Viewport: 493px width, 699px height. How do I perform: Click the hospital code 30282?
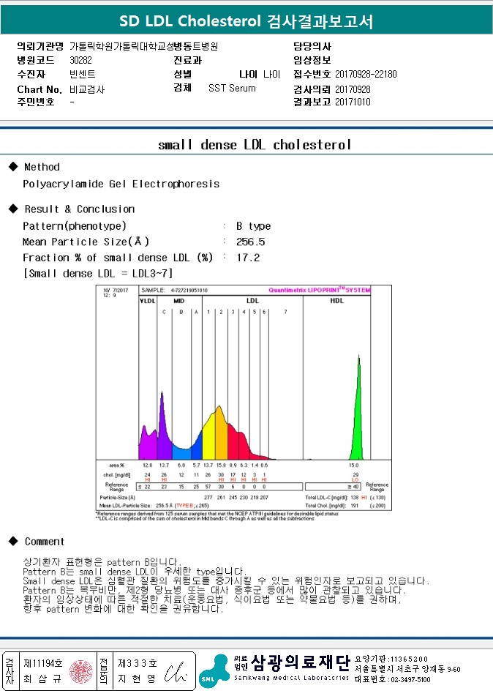(80, 61)
